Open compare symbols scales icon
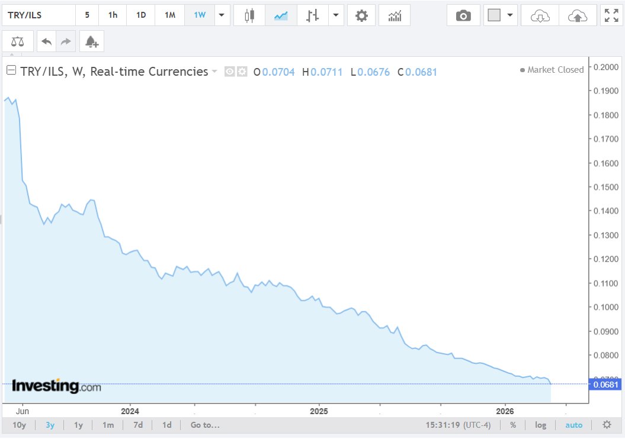Viewport: 625px width, 439px height. (x=18, y=41)
